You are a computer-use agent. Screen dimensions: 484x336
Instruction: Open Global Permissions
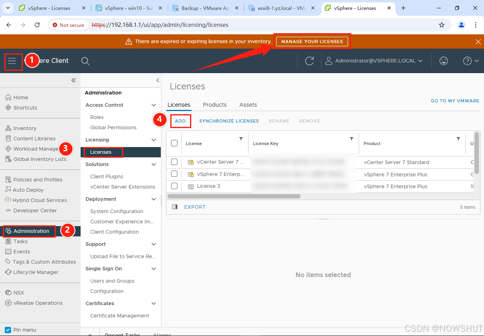[x=113, y=127]
